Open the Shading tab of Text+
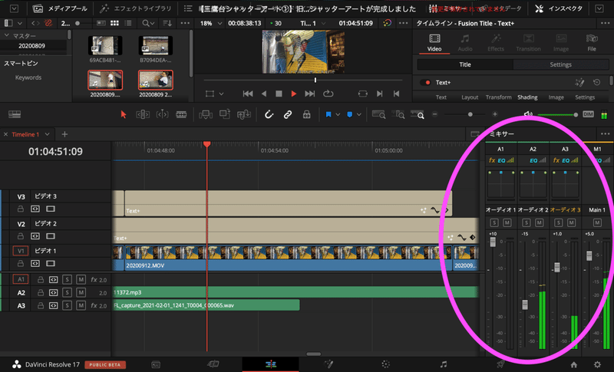 (x=527, y=97)
